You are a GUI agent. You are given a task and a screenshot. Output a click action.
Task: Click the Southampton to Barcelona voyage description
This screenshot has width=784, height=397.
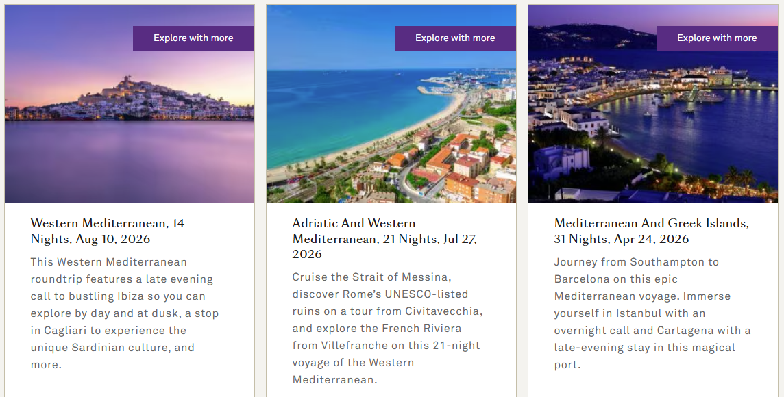[x=652, y=313]
